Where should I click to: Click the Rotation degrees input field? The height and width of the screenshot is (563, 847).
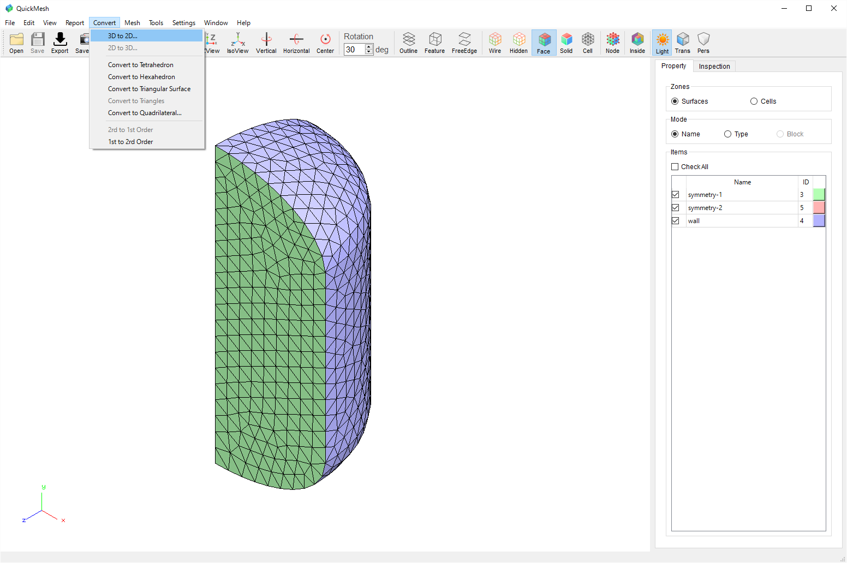point(355,50)
